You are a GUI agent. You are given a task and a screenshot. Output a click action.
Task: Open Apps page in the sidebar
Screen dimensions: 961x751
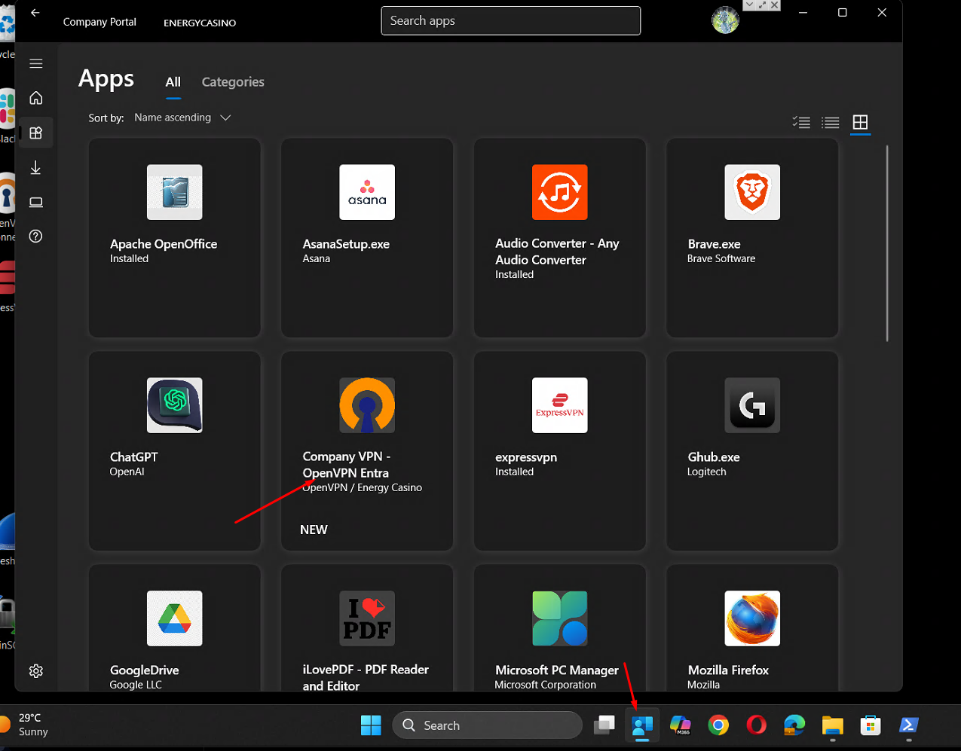(35, 133)
